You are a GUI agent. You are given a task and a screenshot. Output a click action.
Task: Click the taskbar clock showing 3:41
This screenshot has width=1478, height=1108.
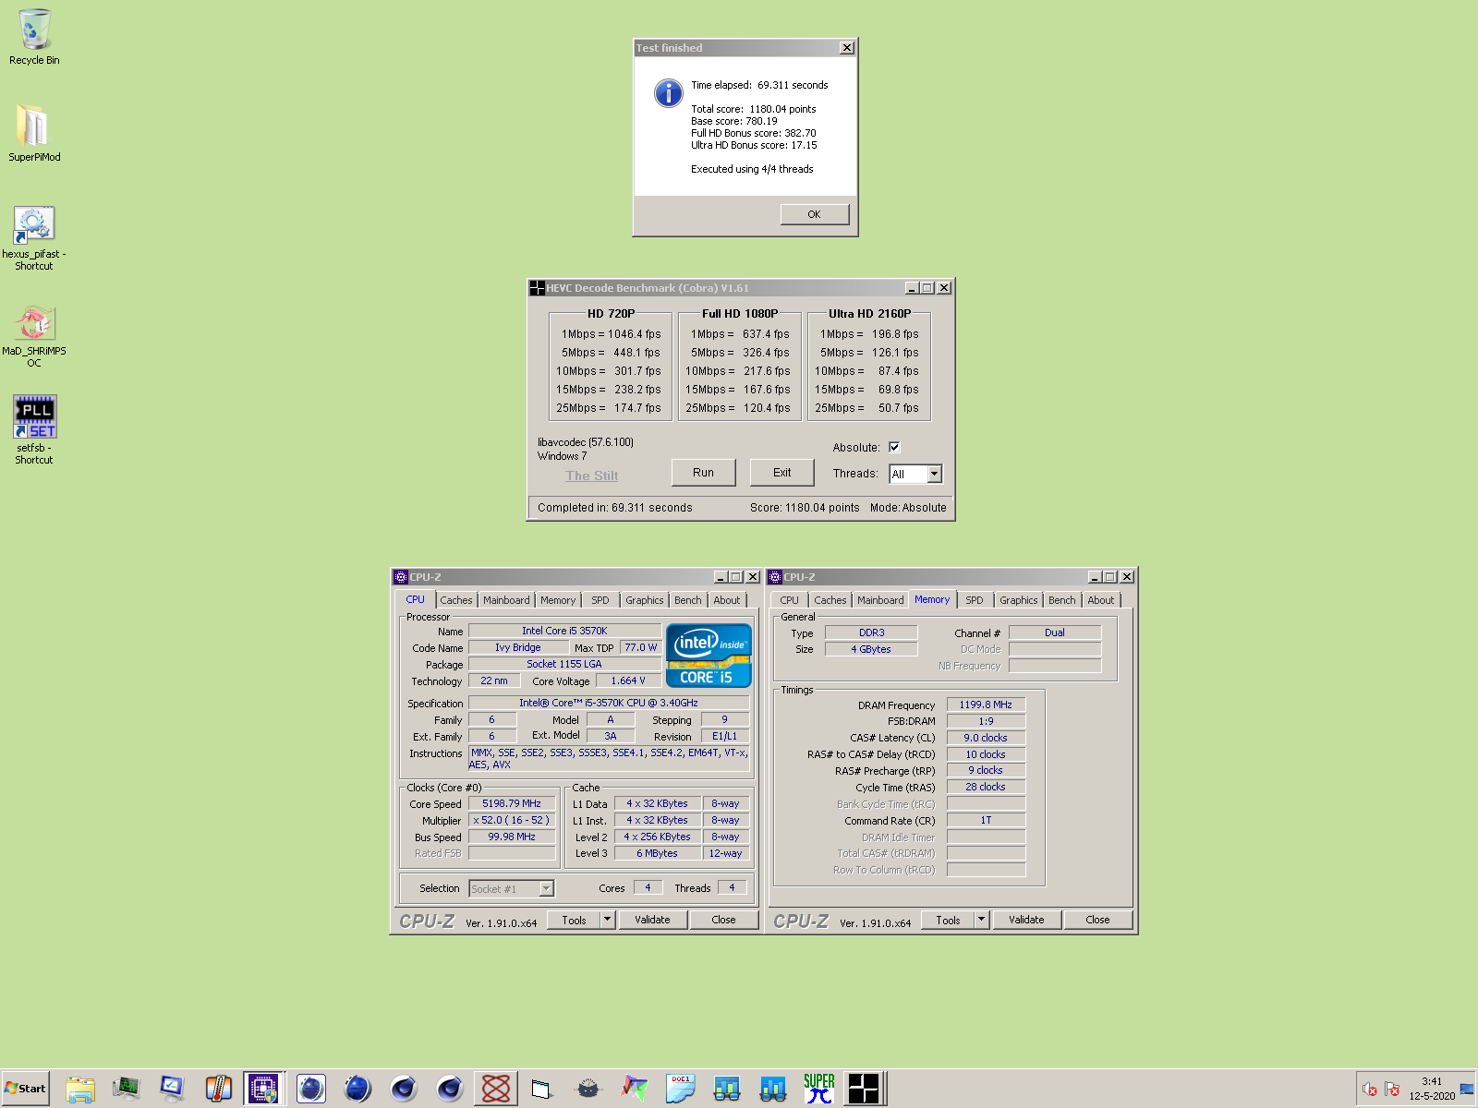pos(1432,1081)
